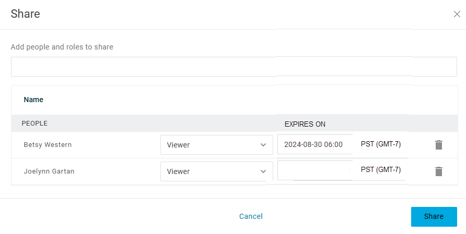Screen dimensions: 466x234
Task: Delete Betsy Western's share entry
Action: pos(439,145)
